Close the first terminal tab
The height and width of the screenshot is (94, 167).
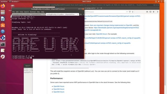click(x=44, y=14)
